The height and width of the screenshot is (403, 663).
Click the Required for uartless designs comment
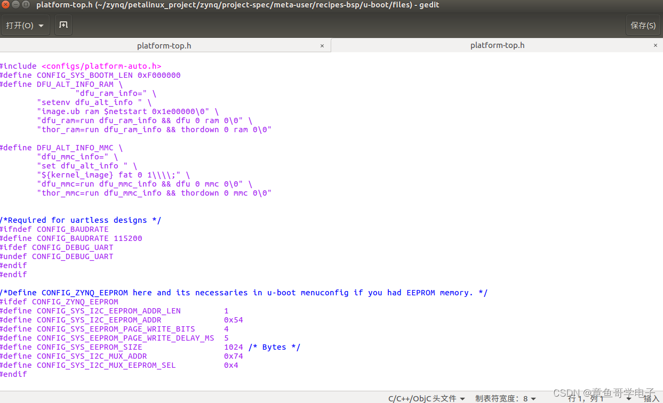[x=81, y=220]
